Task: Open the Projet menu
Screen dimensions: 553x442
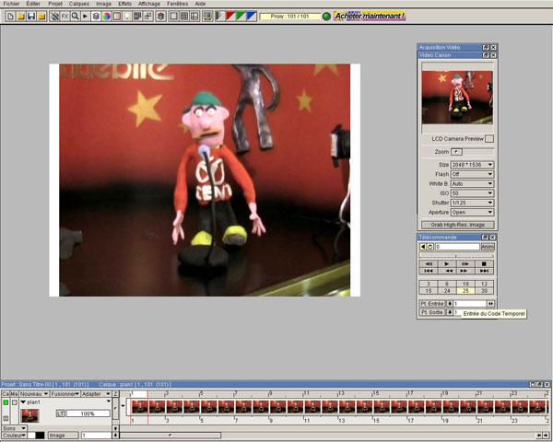Action: [x=55, y=4]
